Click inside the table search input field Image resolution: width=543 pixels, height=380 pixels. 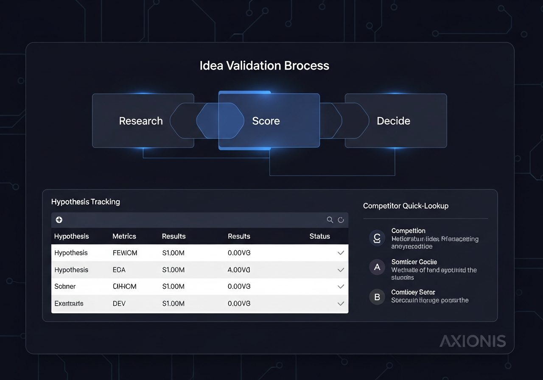tap(191, 220)
